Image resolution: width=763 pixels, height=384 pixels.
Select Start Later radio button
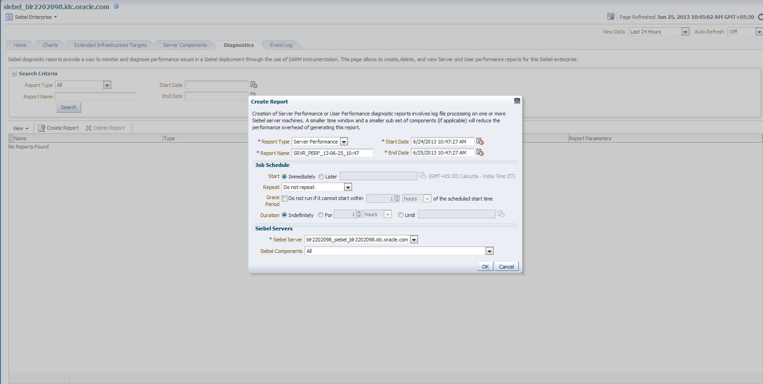coord(321,177)
